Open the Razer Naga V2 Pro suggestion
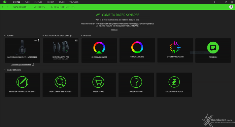The height and width of the screenshot is (127, 235). pyautogui.click(x=61, y=50)
